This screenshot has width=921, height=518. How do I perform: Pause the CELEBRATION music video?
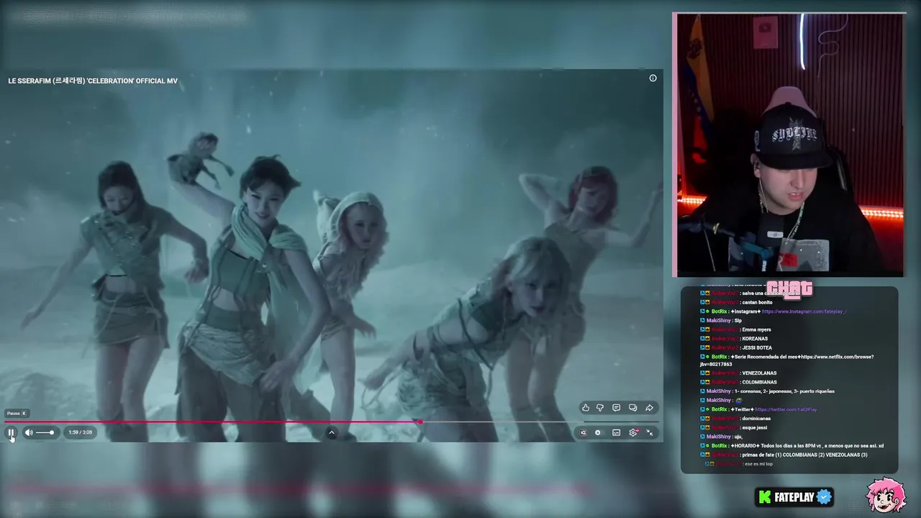(11, 432)
